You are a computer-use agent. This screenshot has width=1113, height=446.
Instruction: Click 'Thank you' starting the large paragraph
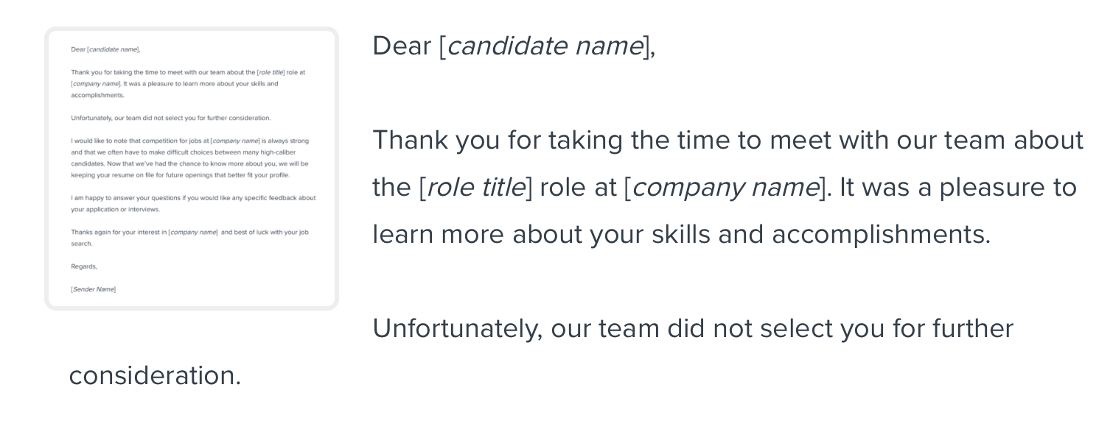tap(436, 140)
